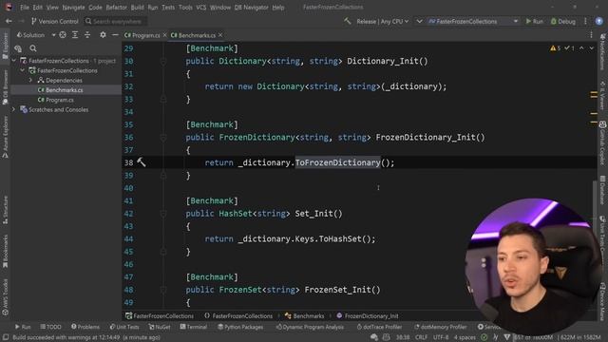The width and height of the screenshot is (608, 342).
Task: Open the Structure side panel
Action: tap(5, 211)
